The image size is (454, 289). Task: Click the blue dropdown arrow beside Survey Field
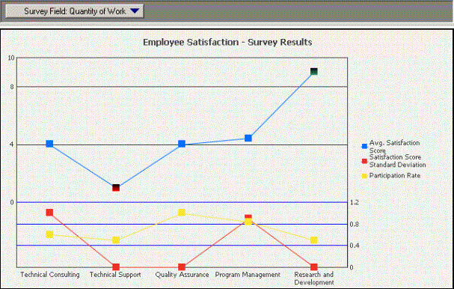pos(135,11)
